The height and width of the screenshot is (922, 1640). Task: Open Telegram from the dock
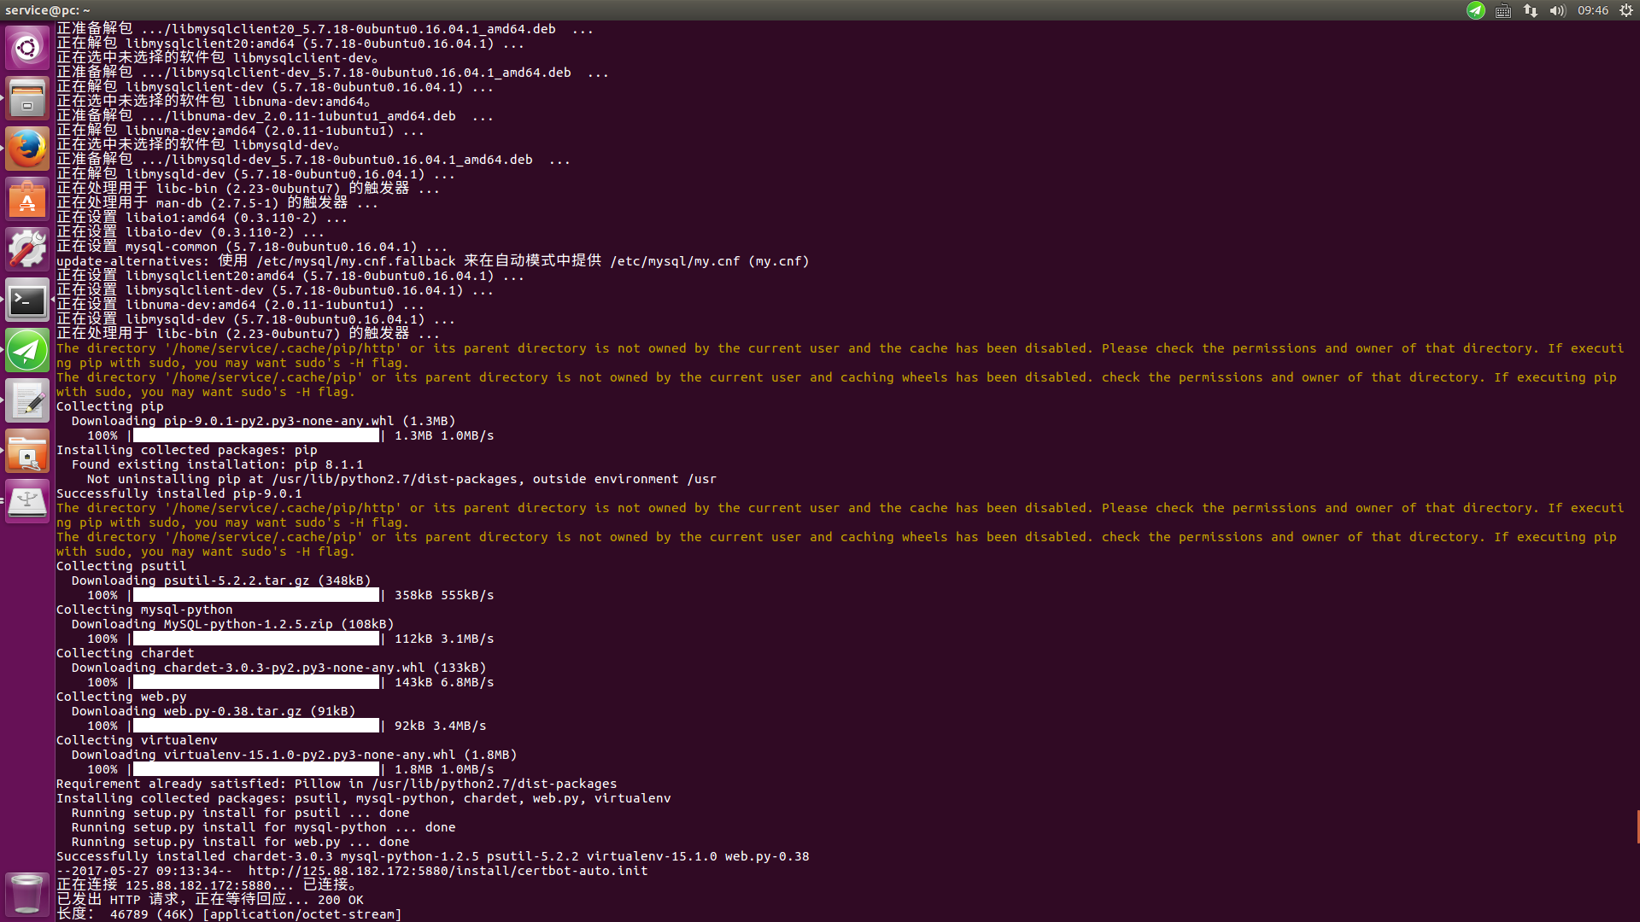(27, 350)
